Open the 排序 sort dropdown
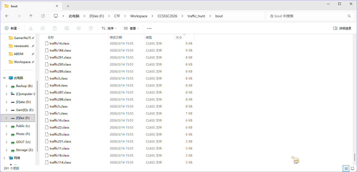Image resolution: width=357 pixels, height=172 pixels. click(x=109, y=28)
